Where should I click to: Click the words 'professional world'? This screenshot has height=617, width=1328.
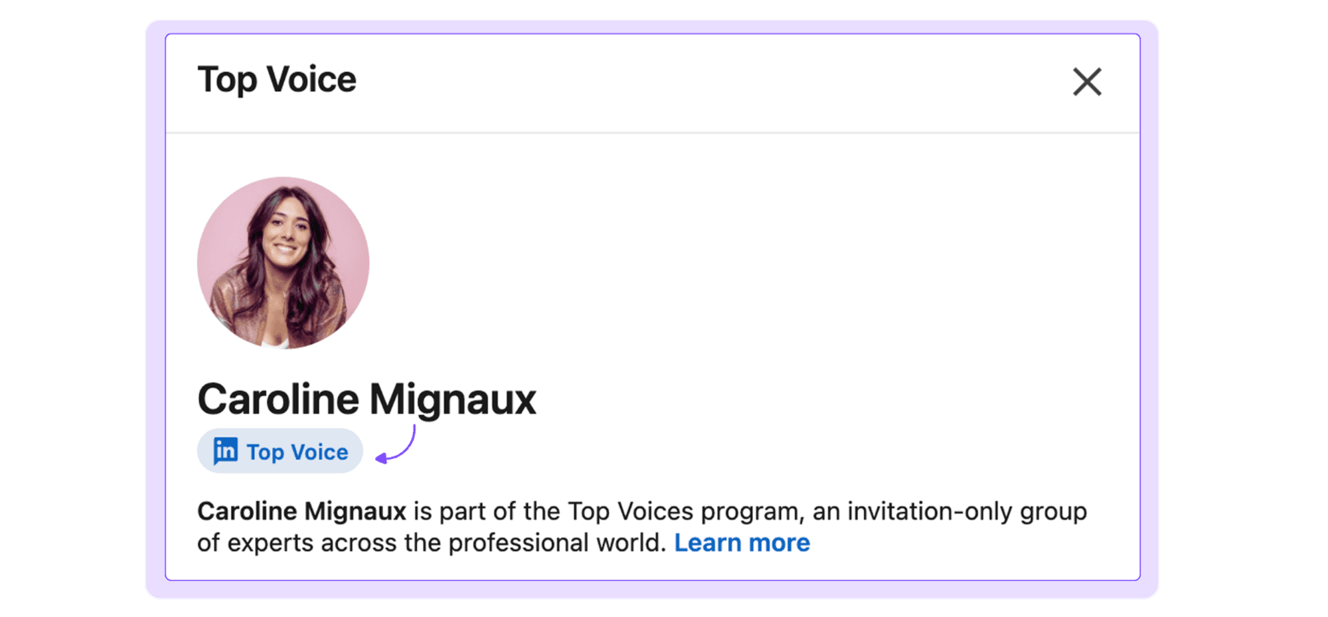(556, 543)
